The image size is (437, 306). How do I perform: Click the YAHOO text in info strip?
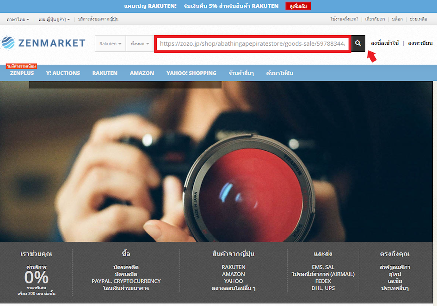234,281
